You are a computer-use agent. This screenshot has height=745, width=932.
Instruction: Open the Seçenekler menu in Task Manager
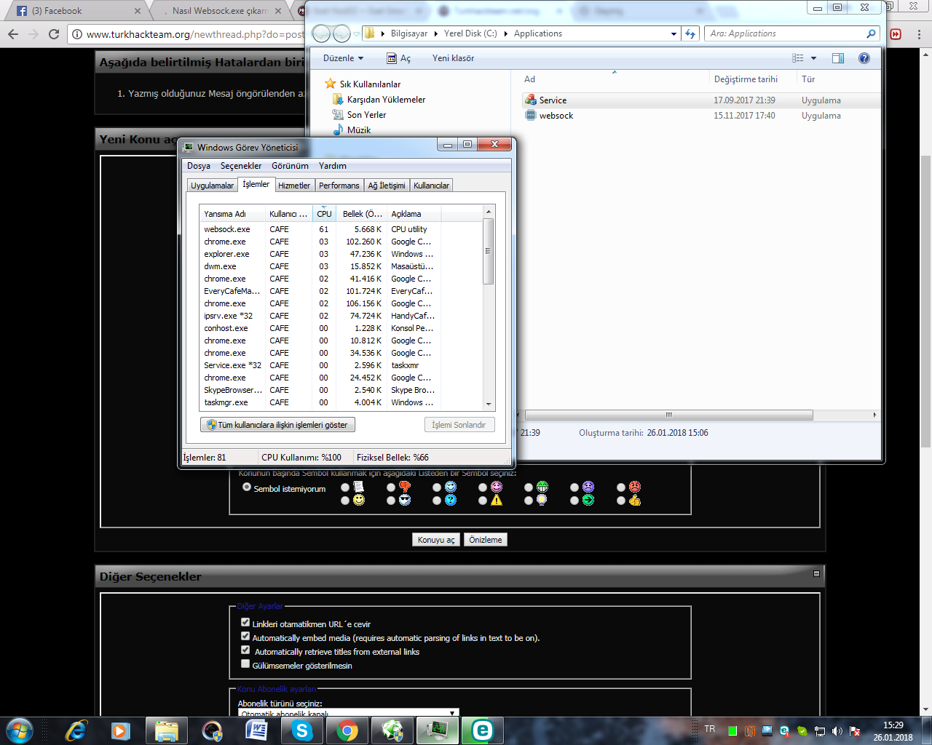tap(241, 166)
